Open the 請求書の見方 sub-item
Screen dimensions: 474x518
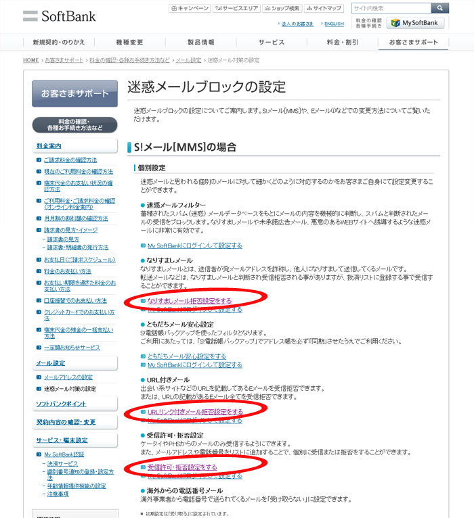point(63,239)
